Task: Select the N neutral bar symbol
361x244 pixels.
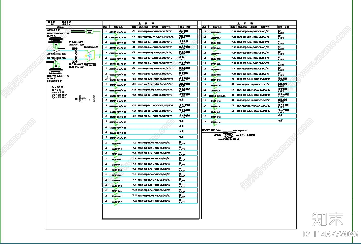Action: click(94, 99)
